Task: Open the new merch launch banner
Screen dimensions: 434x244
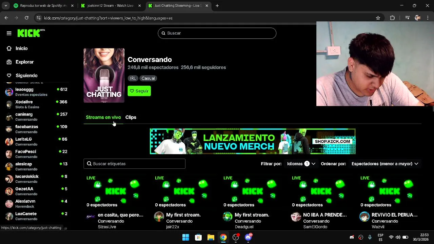Action: pos(253,141)
